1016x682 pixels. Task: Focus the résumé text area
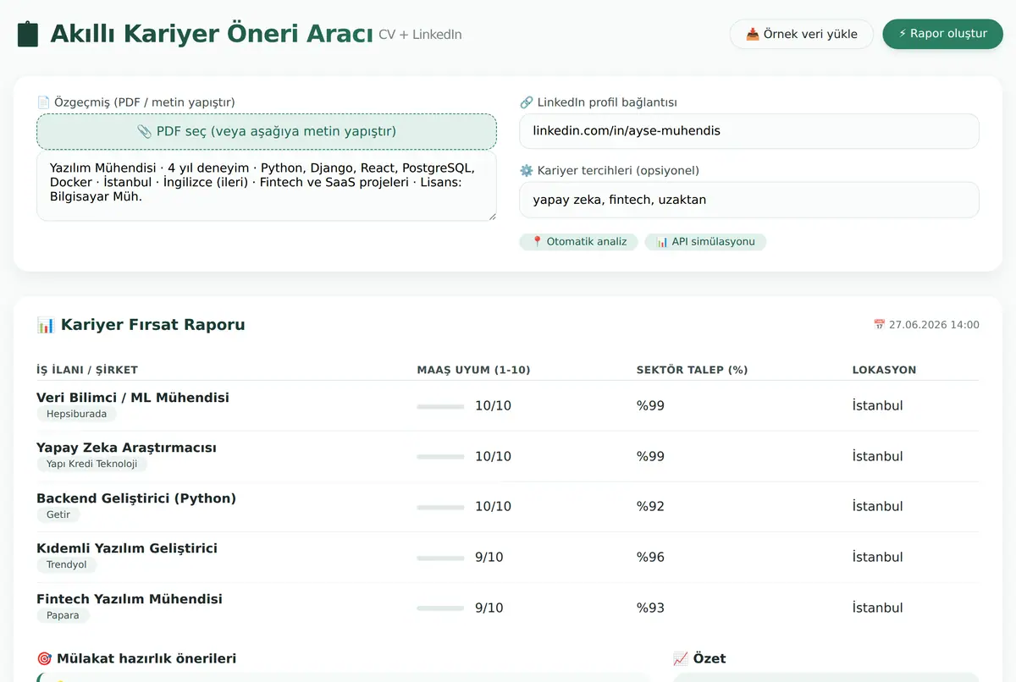tap(267, 186)
